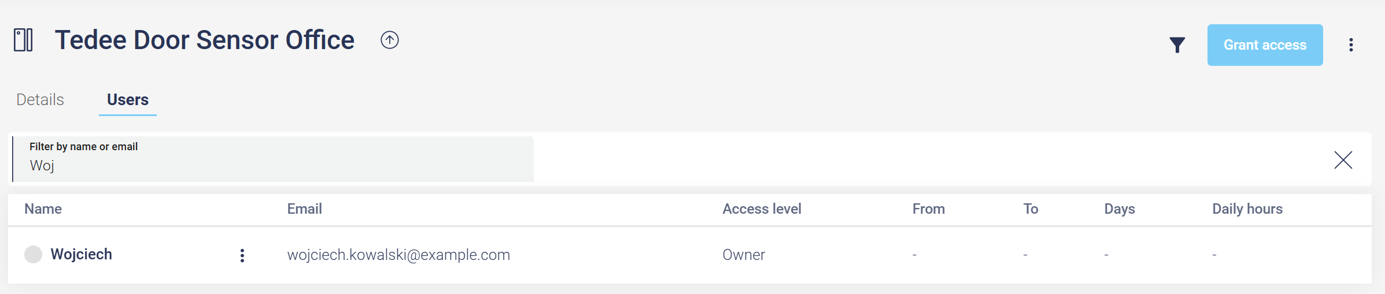Click the wojciech.kowalski@example.com email cell
The image size is (1385, 294).
tap(398, 255)
